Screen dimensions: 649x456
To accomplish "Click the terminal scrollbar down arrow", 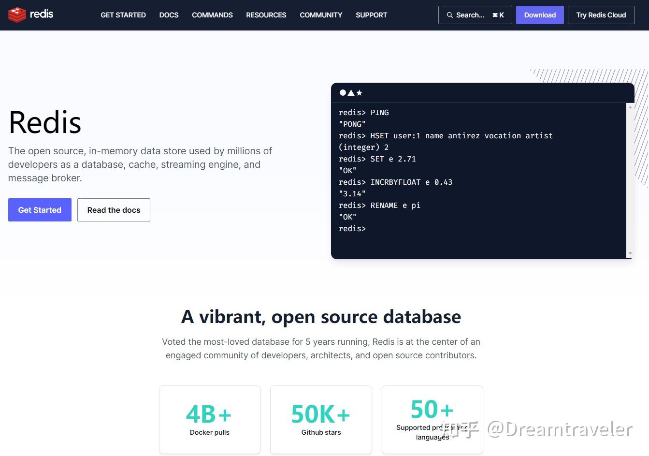I will click(x=630, y=253).
